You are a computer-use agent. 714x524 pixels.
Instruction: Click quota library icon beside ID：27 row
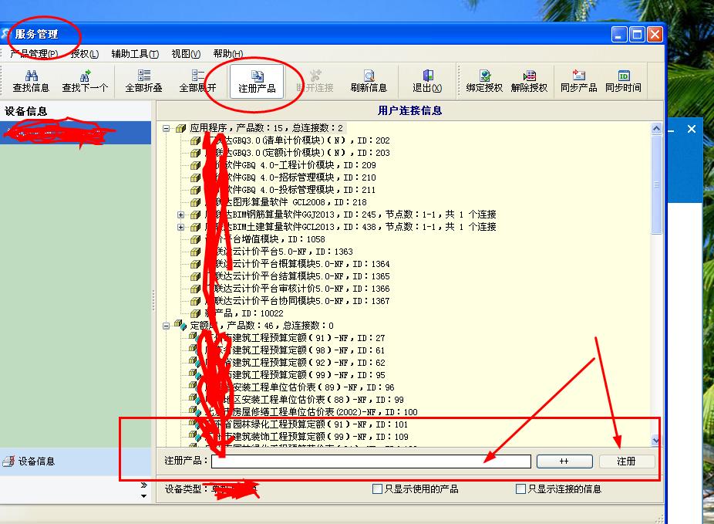195,338
